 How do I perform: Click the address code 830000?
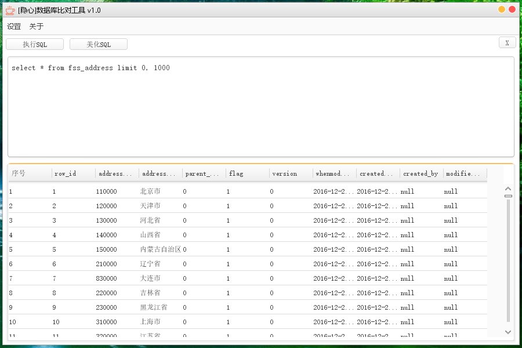(107, 278)
